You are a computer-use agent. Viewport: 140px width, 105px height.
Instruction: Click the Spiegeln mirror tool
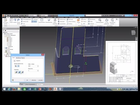coord(91,24)
